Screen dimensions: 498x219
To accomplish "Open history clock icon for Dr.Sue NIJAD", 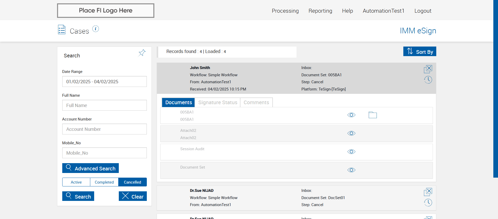I will (428, 202).
